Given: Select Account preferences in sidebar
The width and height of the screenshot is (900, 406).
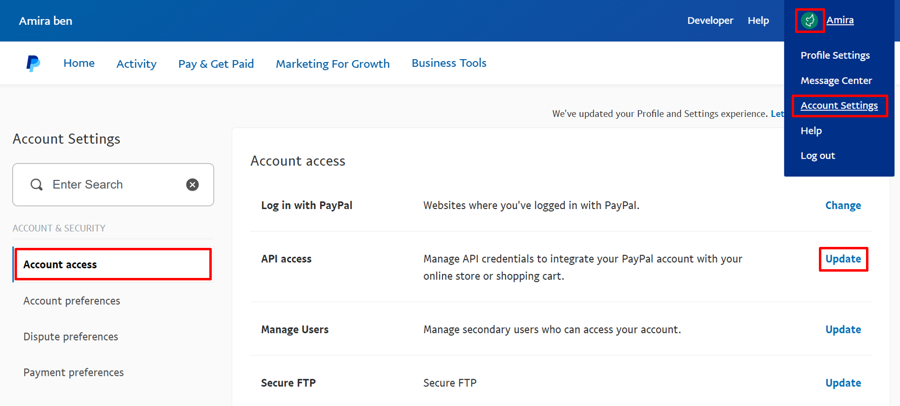Looking at the screenshot, I should pyautogui.click(x=72, y=301).
